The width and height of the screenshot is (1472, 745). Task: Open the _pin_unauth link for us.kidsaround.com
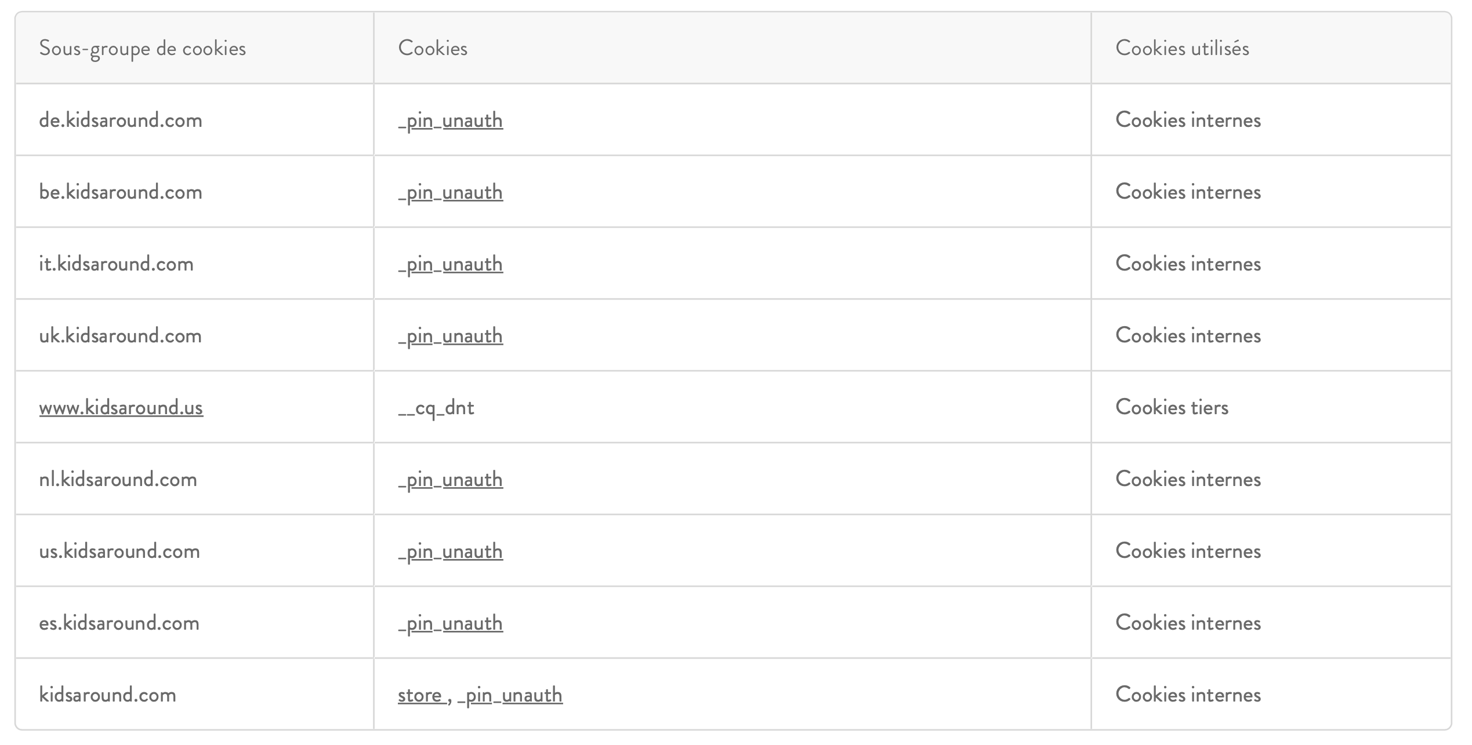(450, 552)
